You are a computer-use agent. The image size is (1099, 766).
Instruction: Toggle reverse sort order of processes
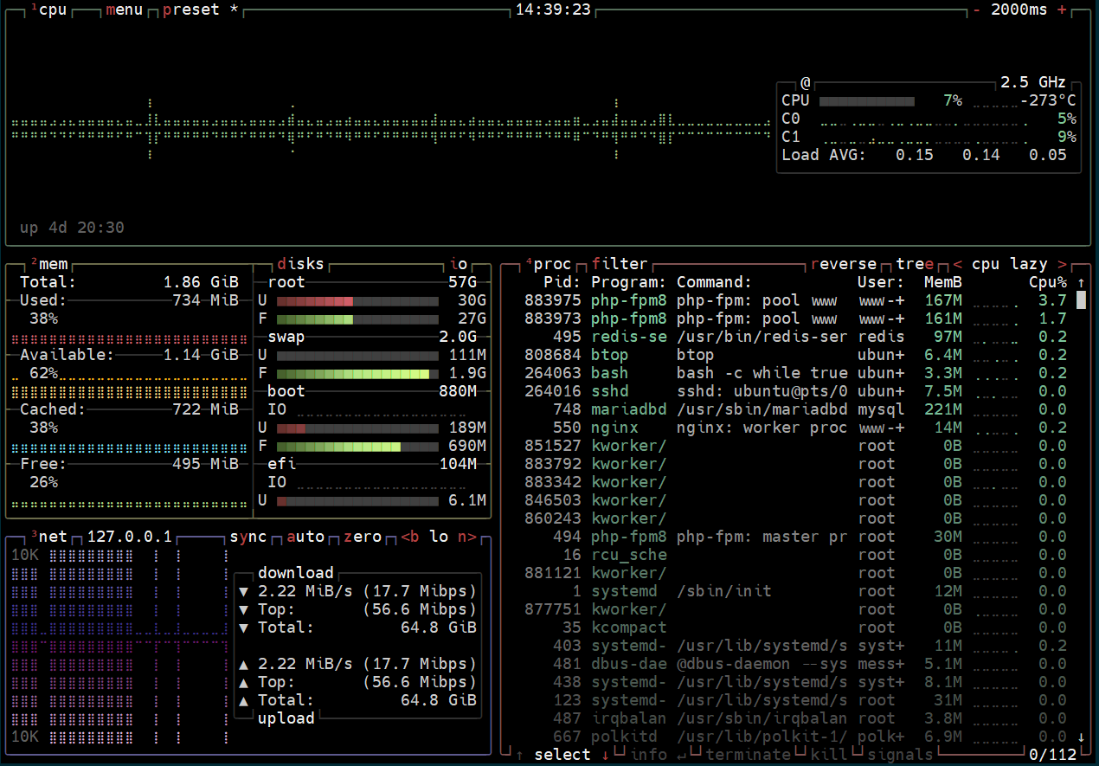844,264
